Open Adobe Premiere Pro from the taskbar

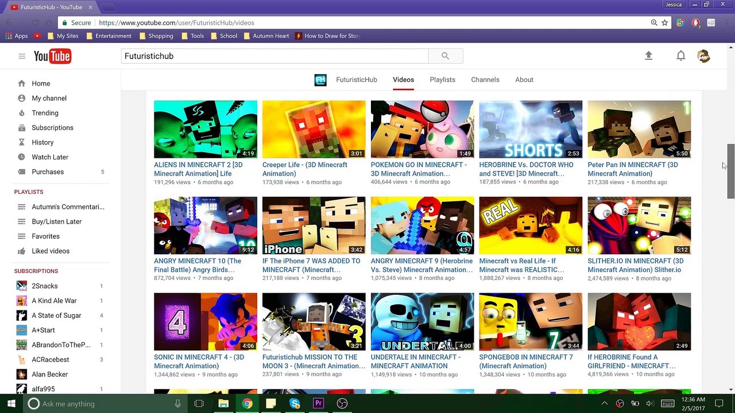318,404
